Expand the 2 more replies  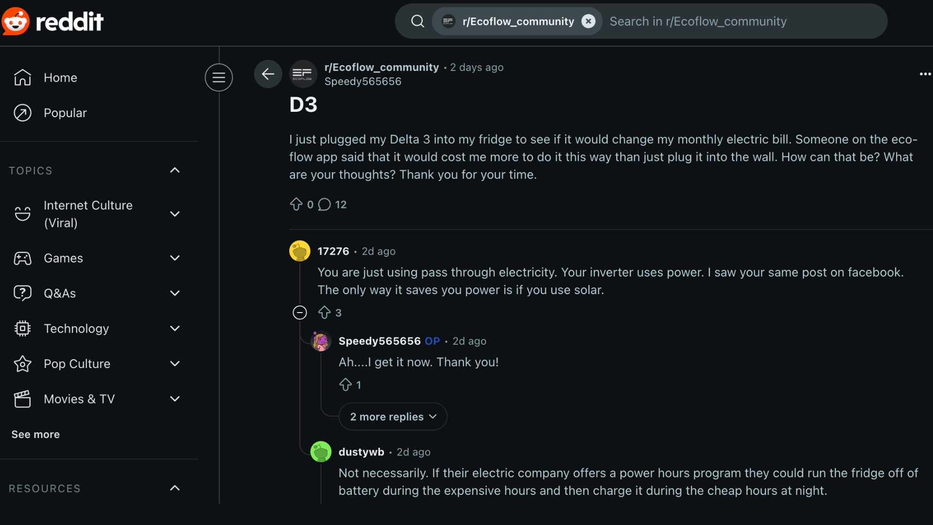(393, 417)
